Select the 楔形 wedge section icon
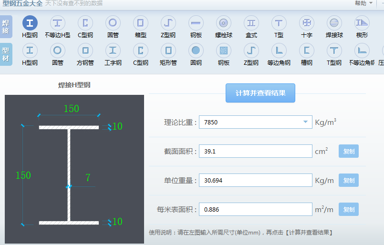The height and width of the screenshot is (245, 384). (362, 23)
